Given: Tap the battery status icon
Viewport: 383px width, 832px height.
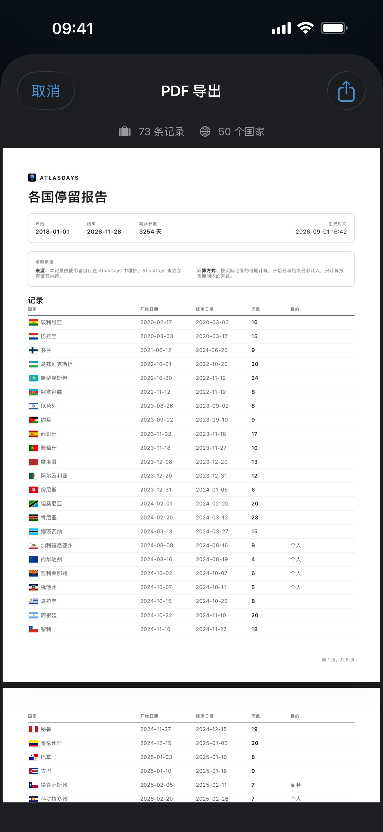Looking at the screenshot, I should pos(334,28).
